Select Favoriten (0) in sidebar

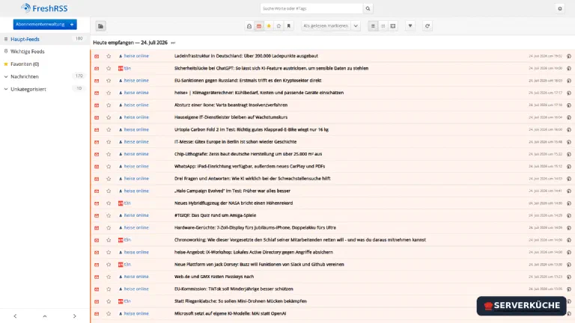tap(25, 64)
